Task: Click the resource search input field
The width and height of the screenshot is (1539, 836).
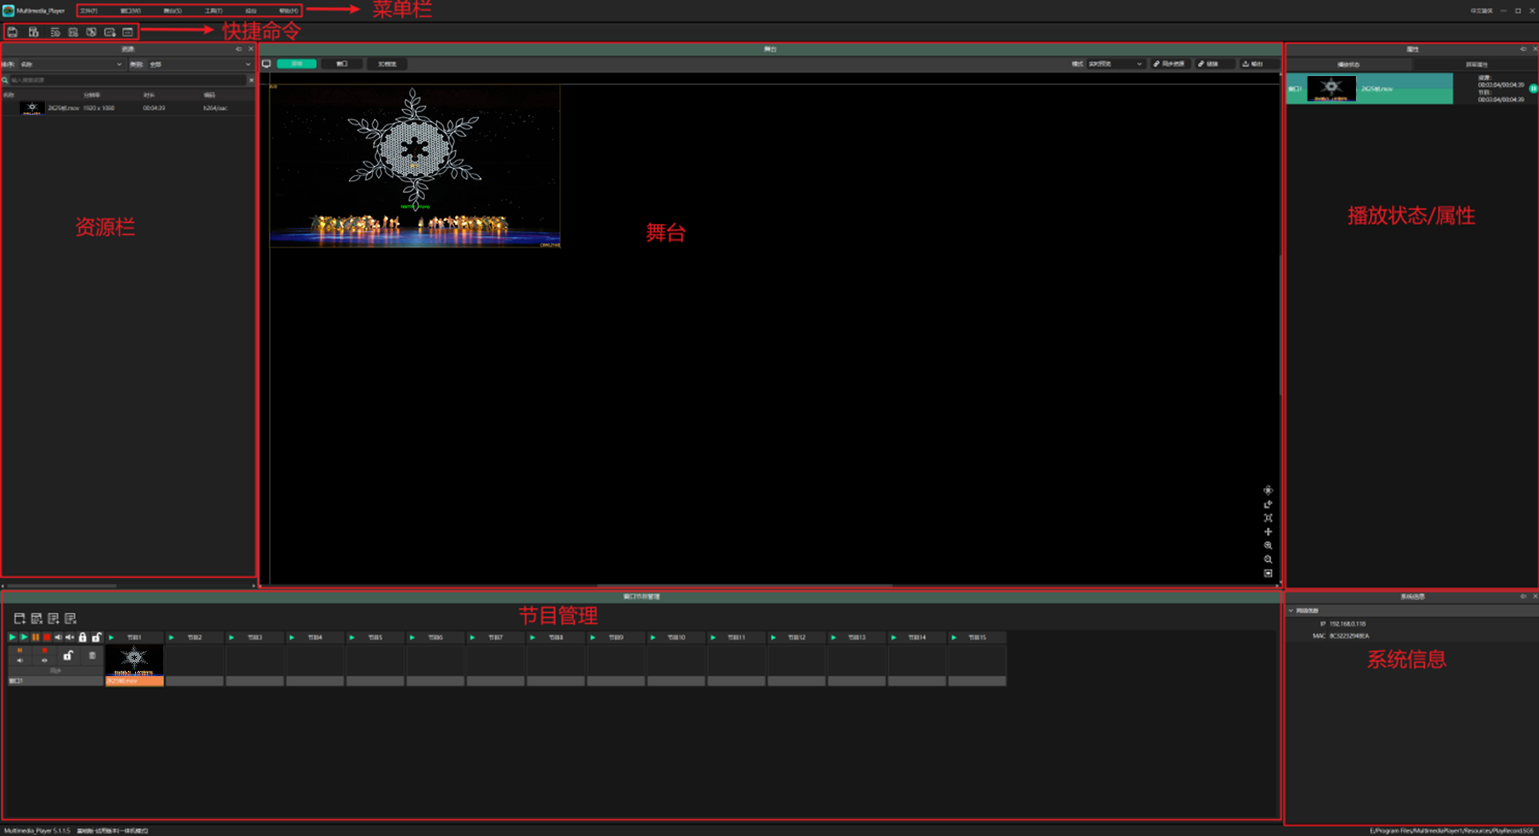Action: coord(127,80)
